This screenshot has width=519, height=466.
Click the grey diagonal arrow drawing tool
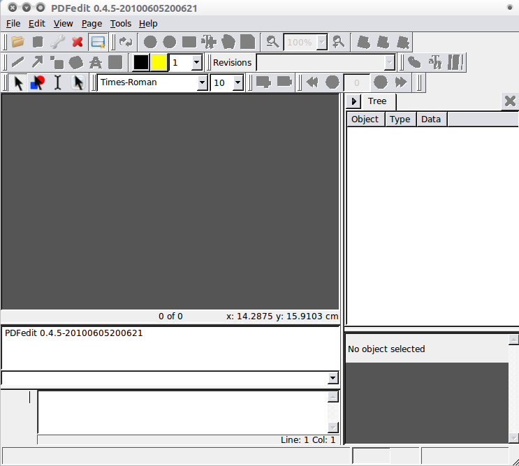pyautogui.click(x=38, y=62)
